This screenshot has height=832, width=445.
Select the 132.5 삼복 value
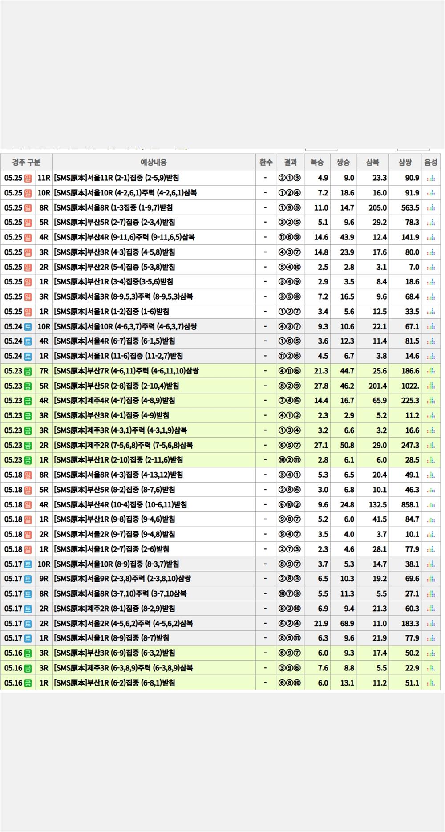[x=377, y=505]
